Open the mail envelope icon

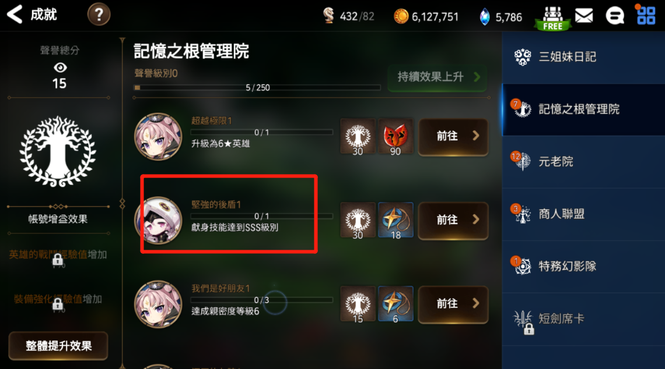(584, 16)
